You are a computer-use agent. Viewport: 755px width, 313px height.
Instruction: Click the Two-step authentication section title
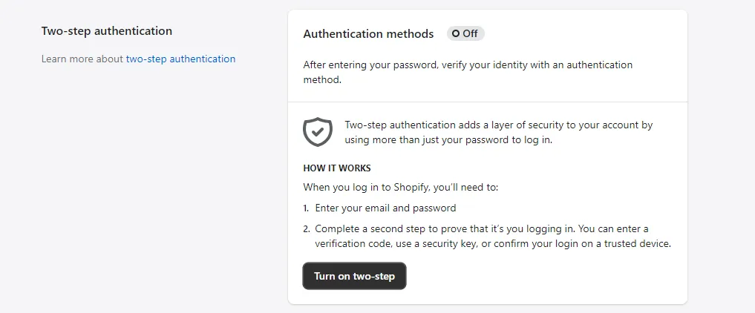point(107,30)
